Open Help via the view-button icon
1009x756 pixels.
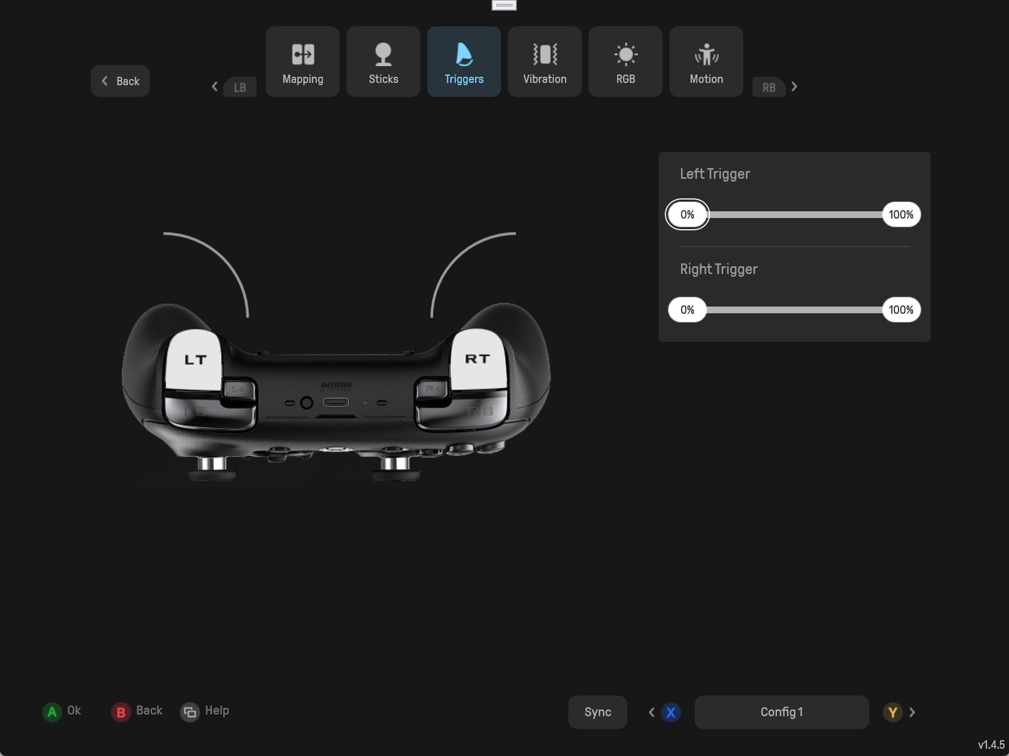click(x=190, y=712)
